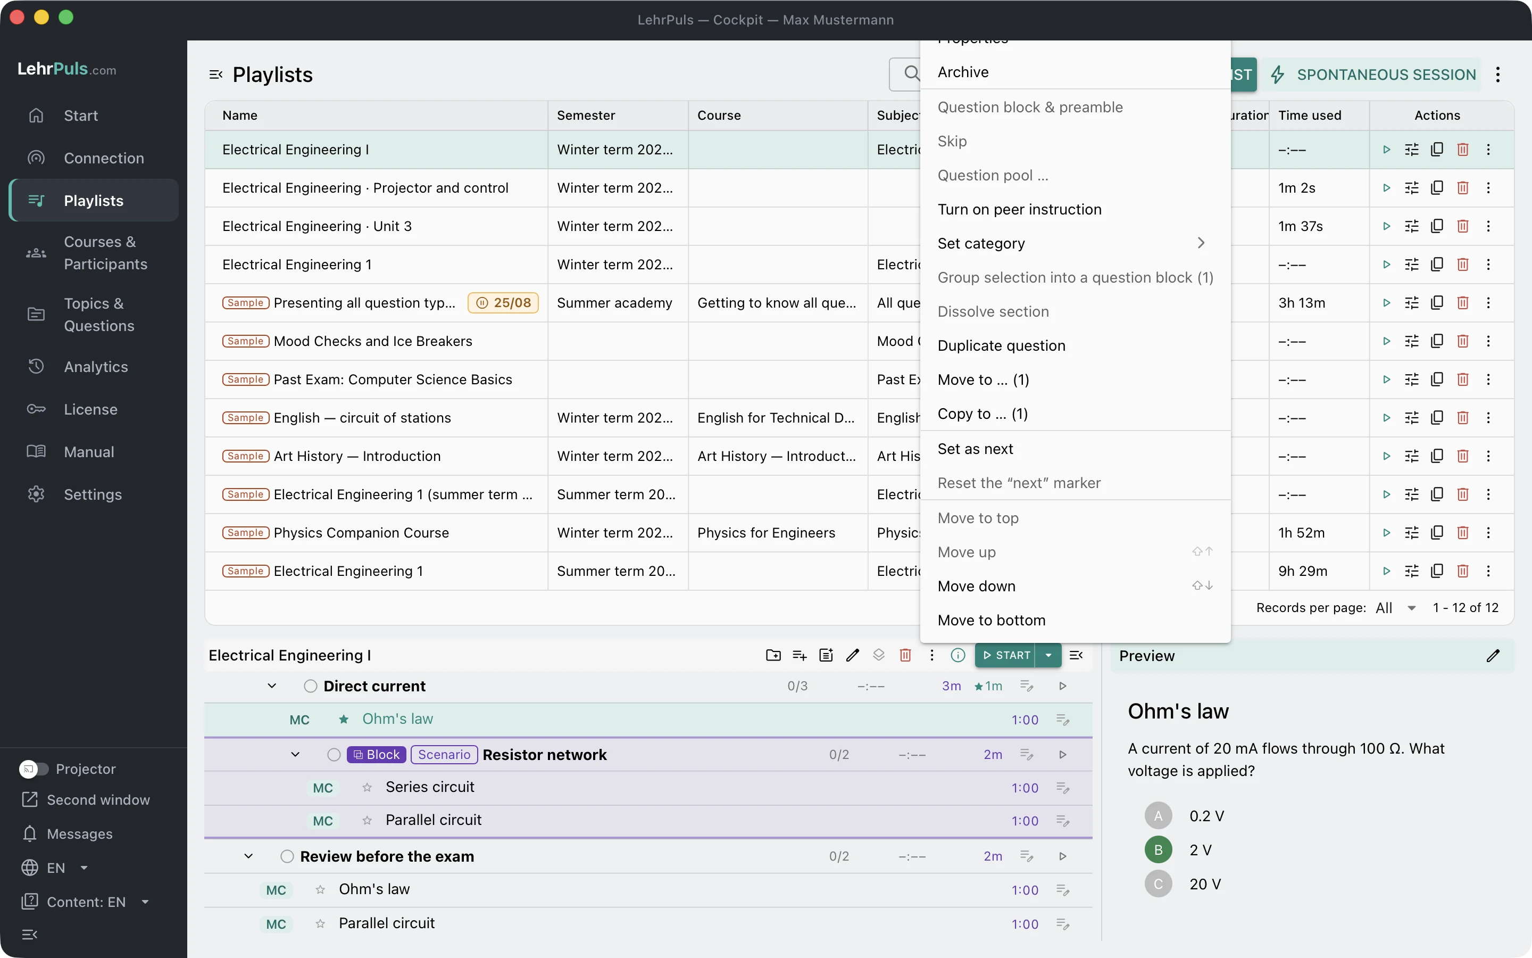Screen dimensions: 1532x958
Task: Delete the Art History — Introduction playlist
Action: tap(1462, 456)
